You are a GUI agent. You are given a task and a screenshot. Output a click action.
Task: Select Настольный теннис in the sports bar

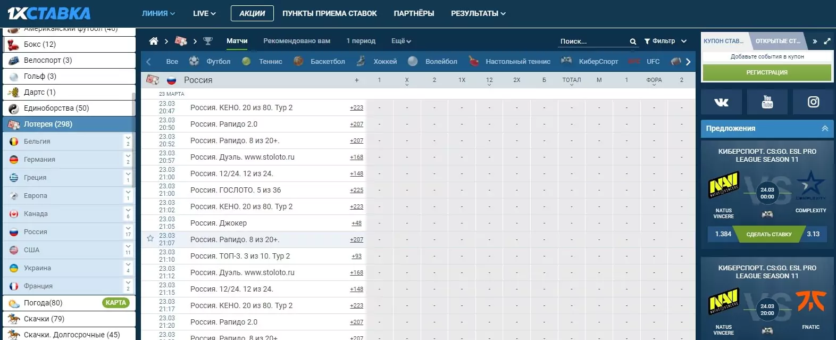click(x=509, y=61)
